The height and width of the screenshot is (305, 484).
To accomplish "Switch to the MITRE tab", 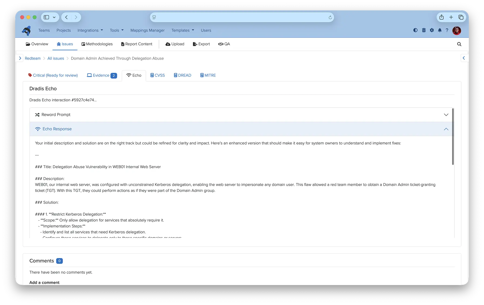I will (208, 75).
